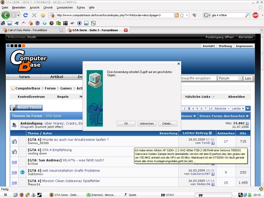Click the Neues Thema button
264x198 pixels.
[26, 108]
